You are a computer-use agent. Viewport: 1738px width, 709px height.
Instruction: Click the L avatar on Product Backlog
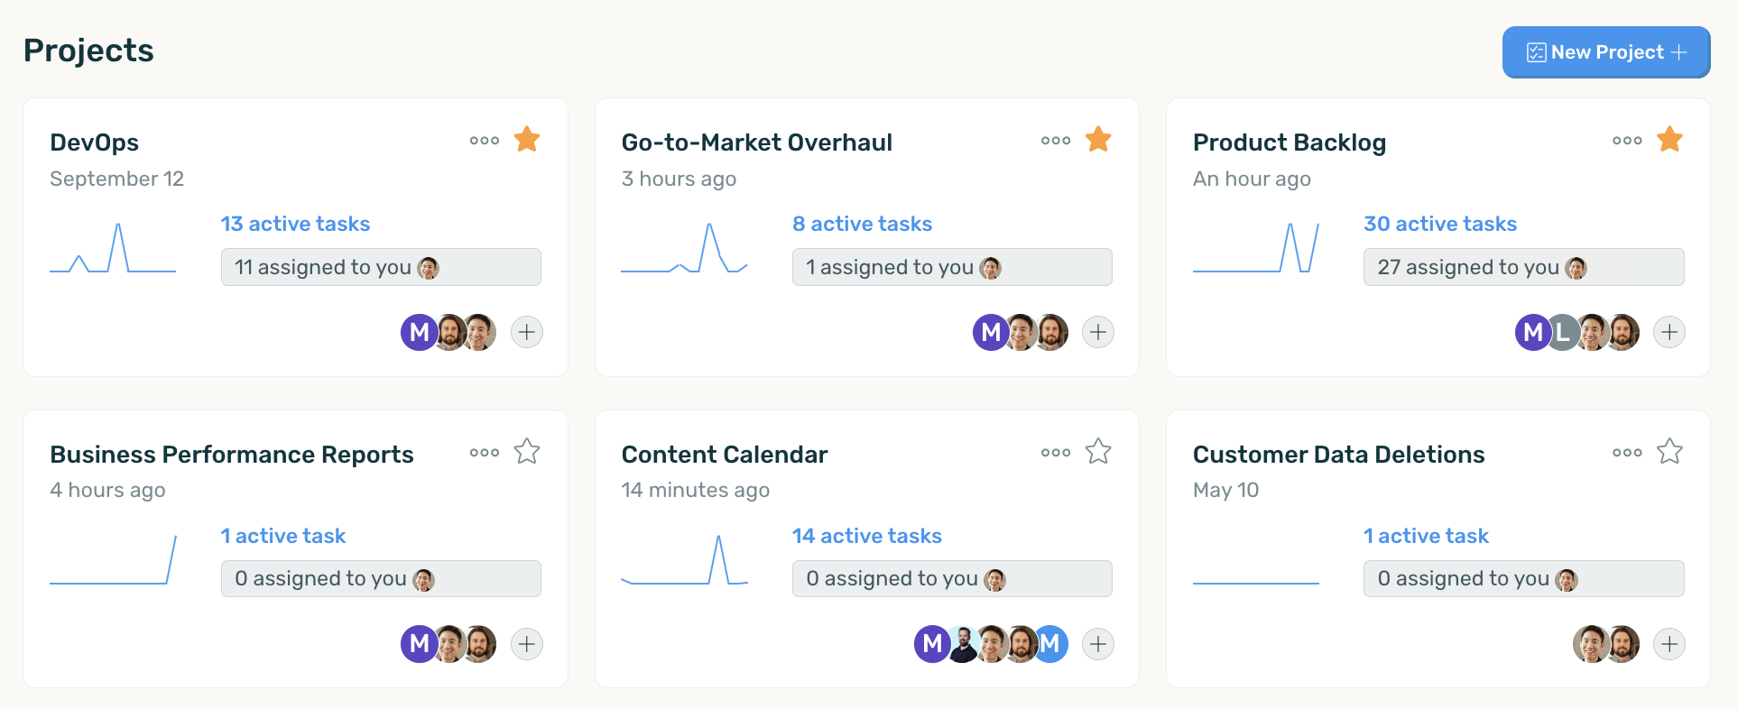click(x=1564, y=332)
